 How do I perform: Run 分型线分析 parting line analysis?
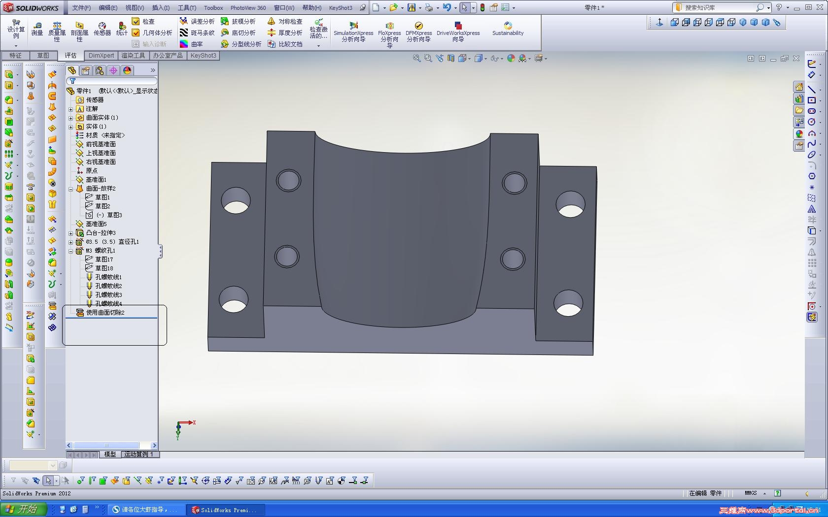241,44
